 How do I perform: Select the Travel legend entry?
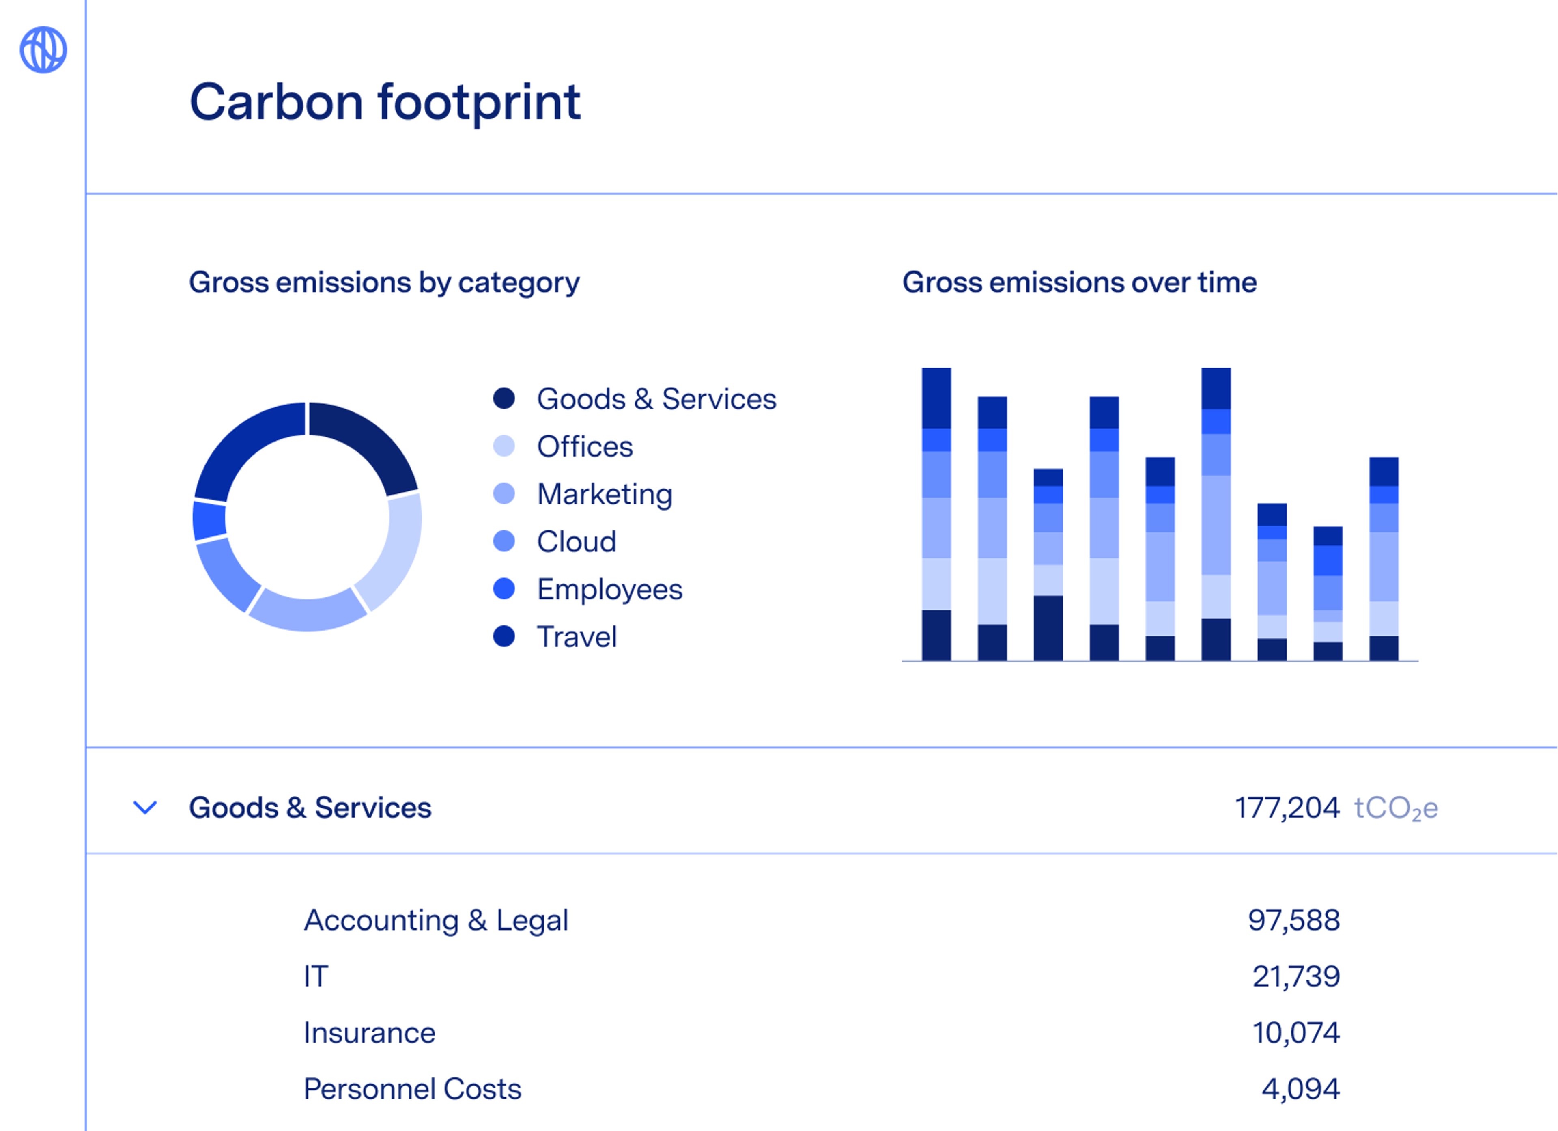pyautogui.click(x=577, y=637)
